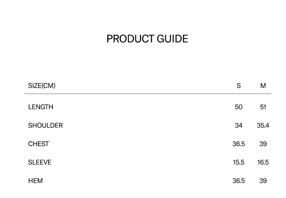Click the CHEST row label
Viewport: 286px width, 198px height.
point(38,144)
